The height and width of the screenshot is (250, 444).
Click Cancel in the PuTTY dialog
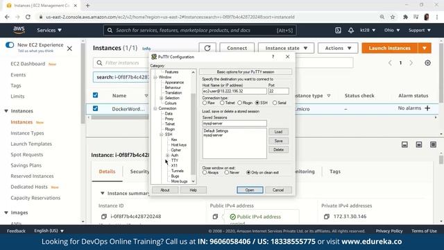click(x=278, y=190)
